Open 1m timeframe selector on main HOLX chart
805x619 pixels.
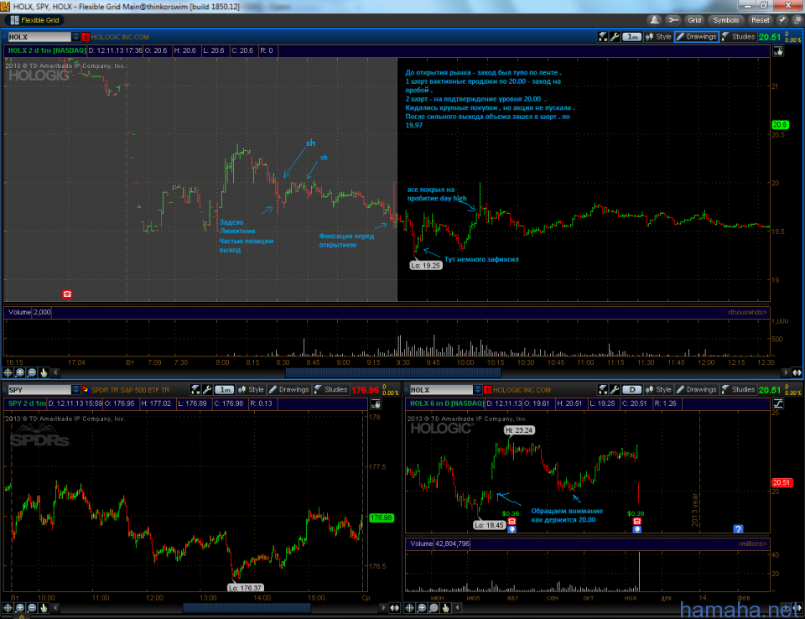click(632, 36)
